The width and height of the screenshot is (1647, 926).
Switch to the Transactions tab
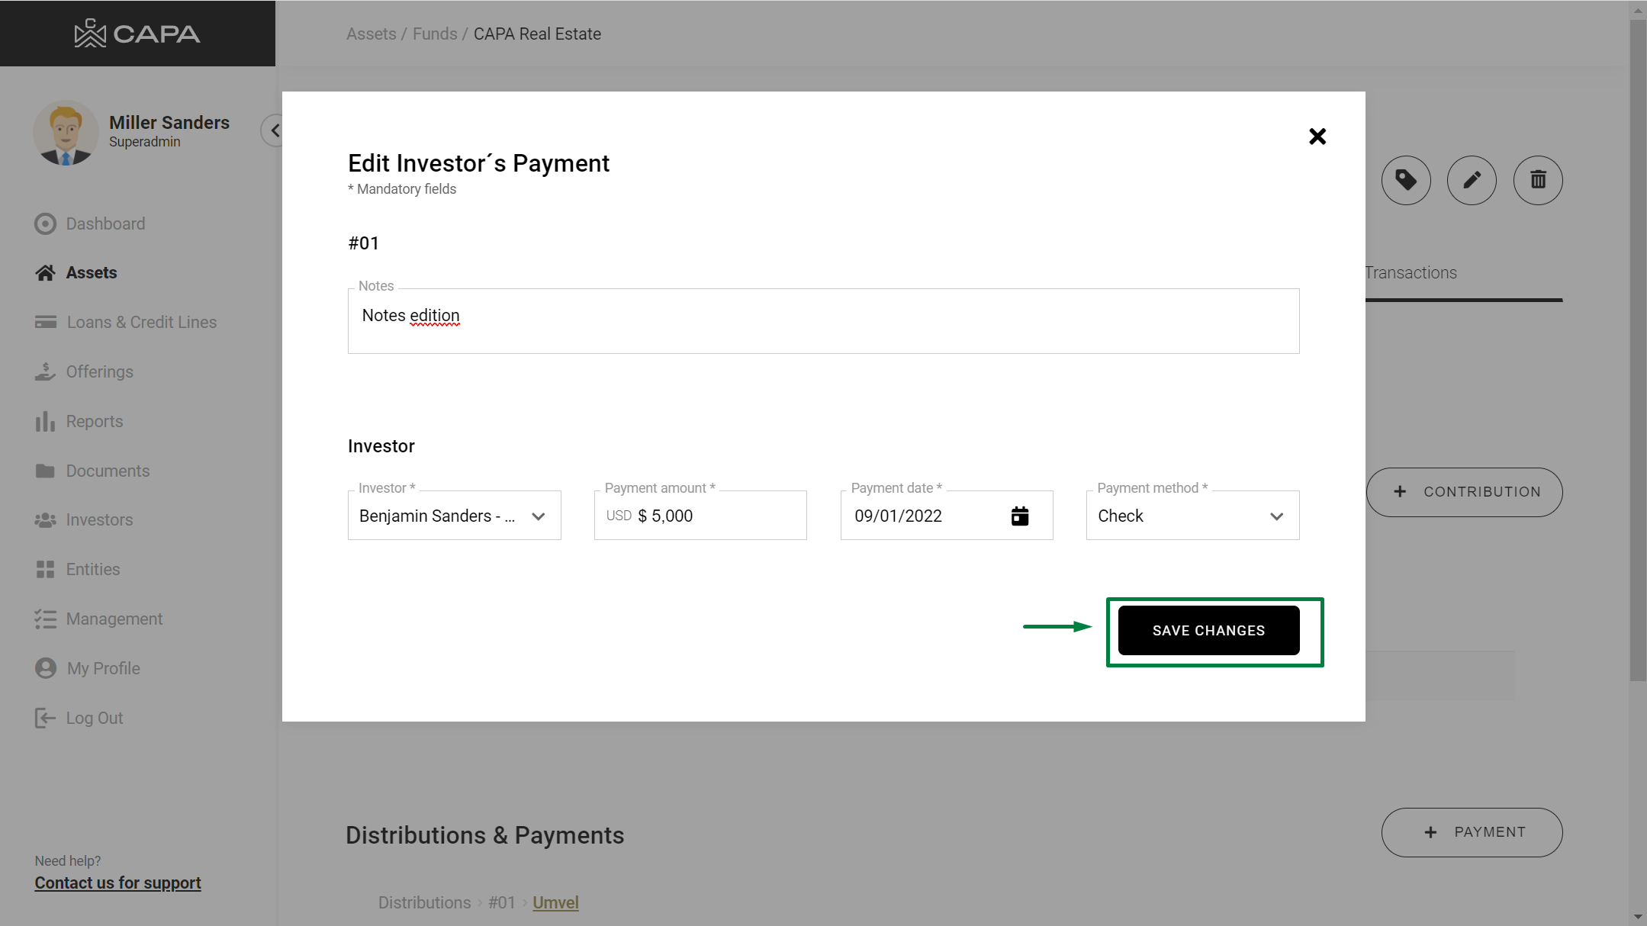(1411, 273)
